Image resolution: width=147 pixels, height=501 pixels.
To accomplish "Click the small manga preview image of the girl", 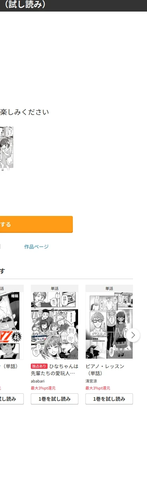I will pyautogui.click(x=7, y=149).
